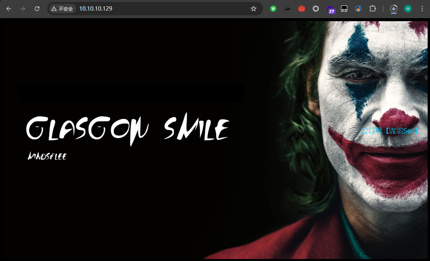The height and width of the screenshot is (261, 430).
Task: Open the green Y extension
Action: tap(273, 9)
